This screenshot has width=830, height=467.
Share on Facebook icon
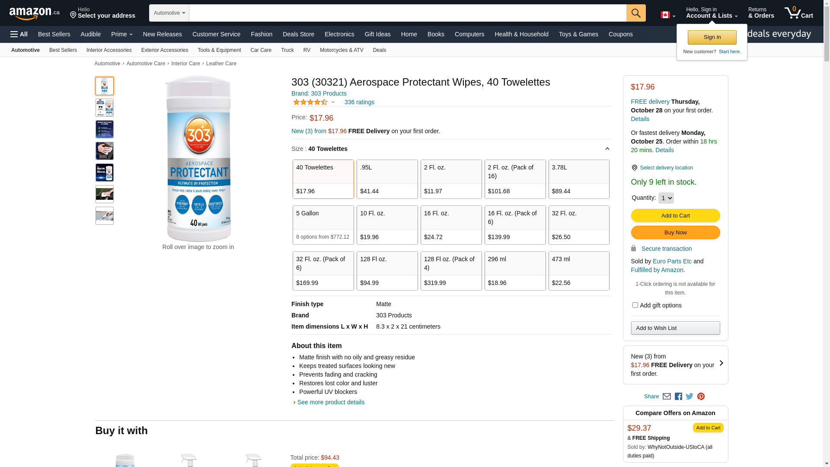(x=678, y=397)
